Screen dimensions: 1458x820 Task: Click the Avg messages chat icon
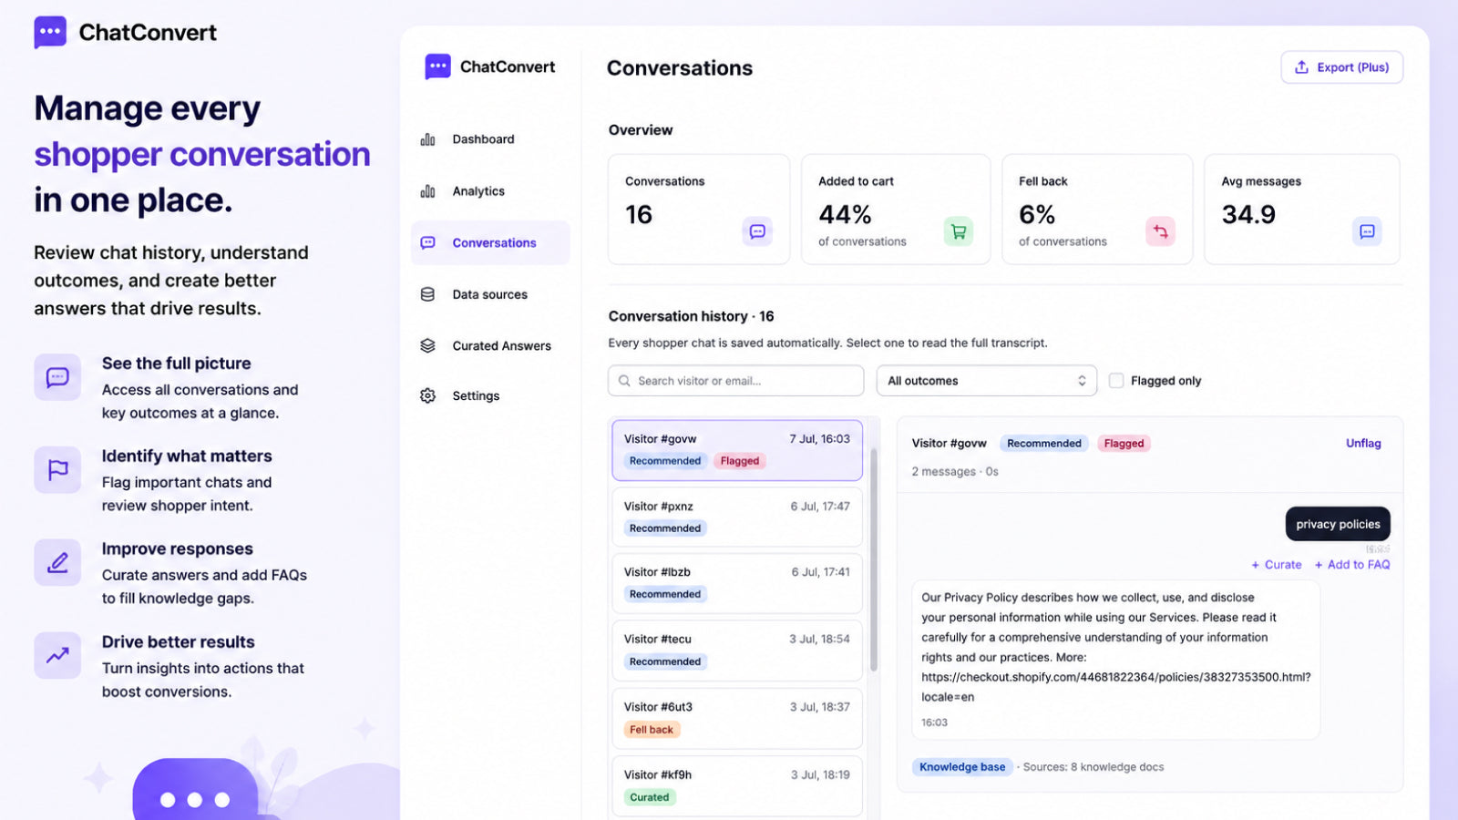(1367, 231)
